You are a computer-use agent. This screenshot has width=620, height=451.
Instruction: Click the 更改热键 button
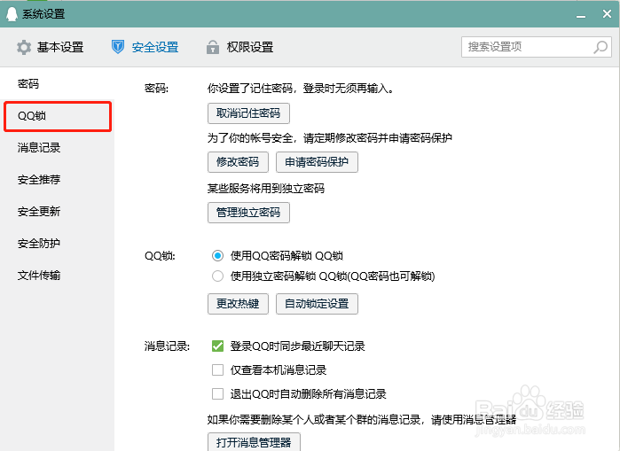point(238,304)
